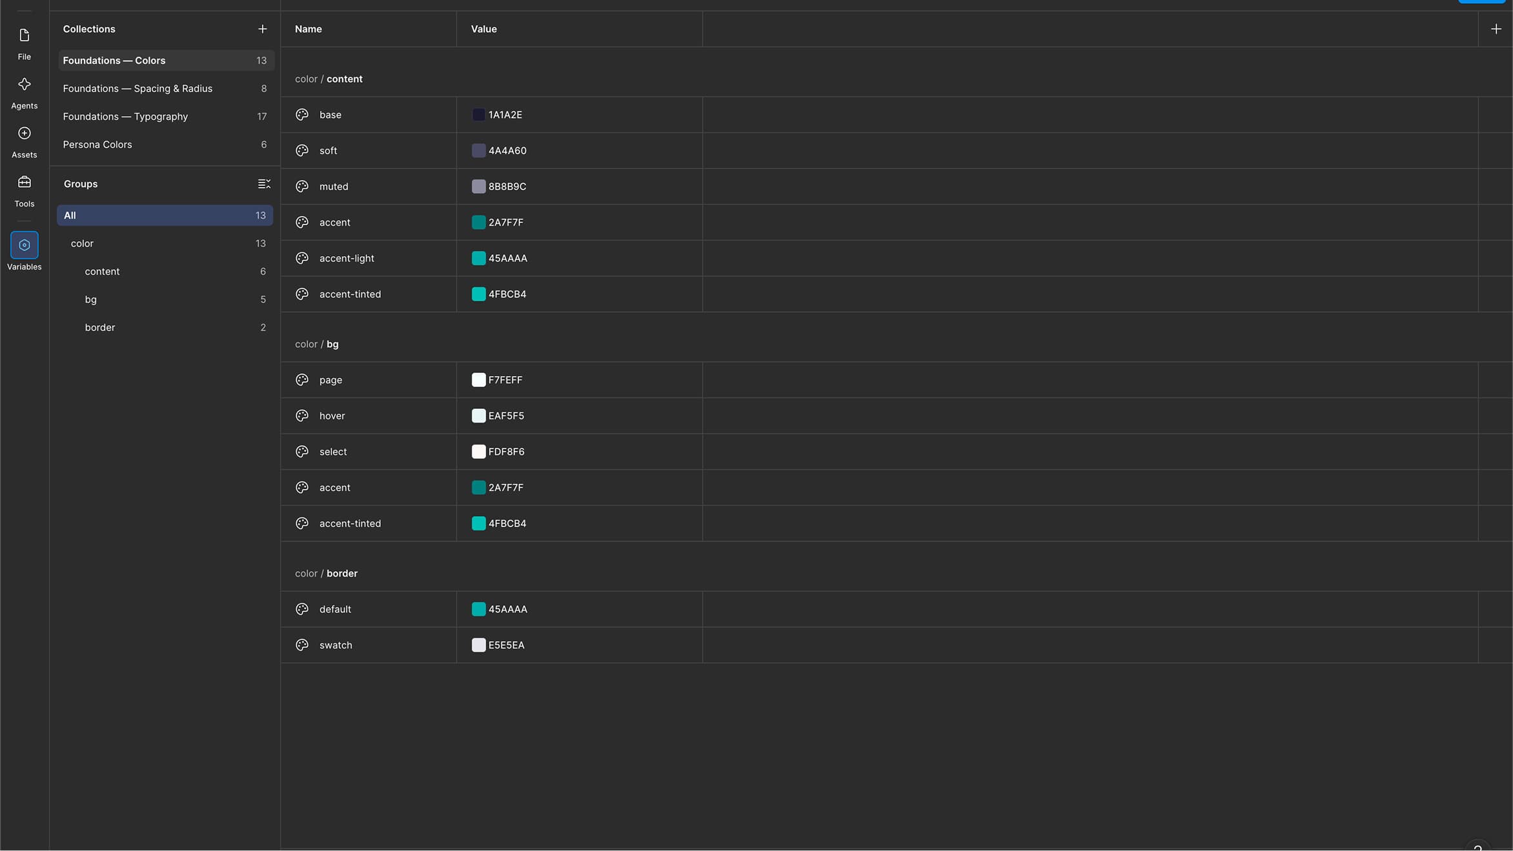Add a new collection with plus icon
1513x851 pixels.
coord(262,29)
